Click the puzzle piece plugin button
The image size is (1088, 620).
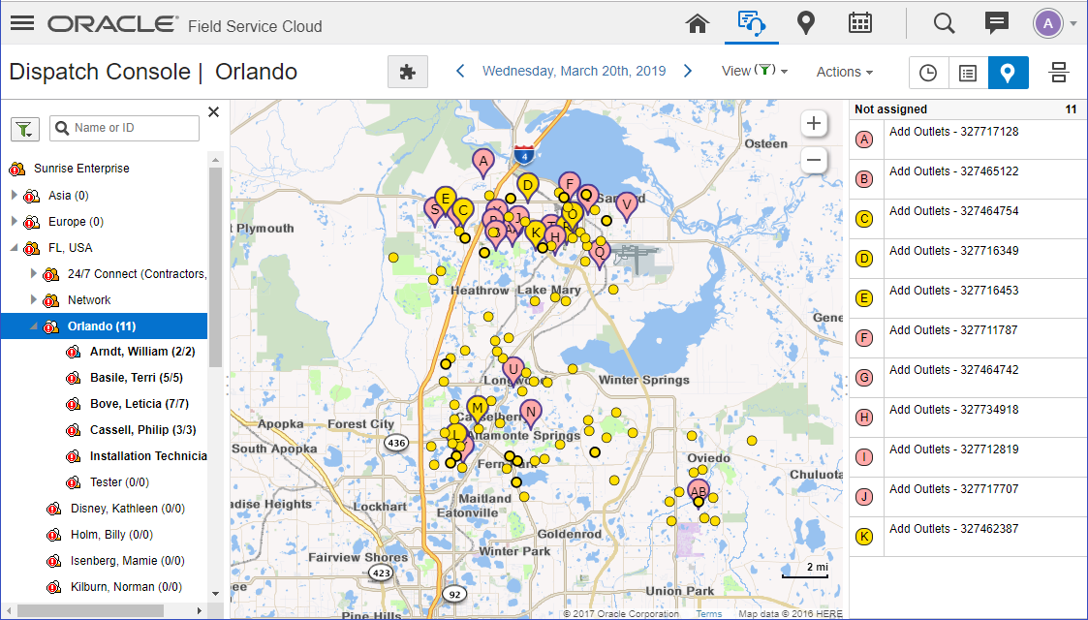[407, 72]
